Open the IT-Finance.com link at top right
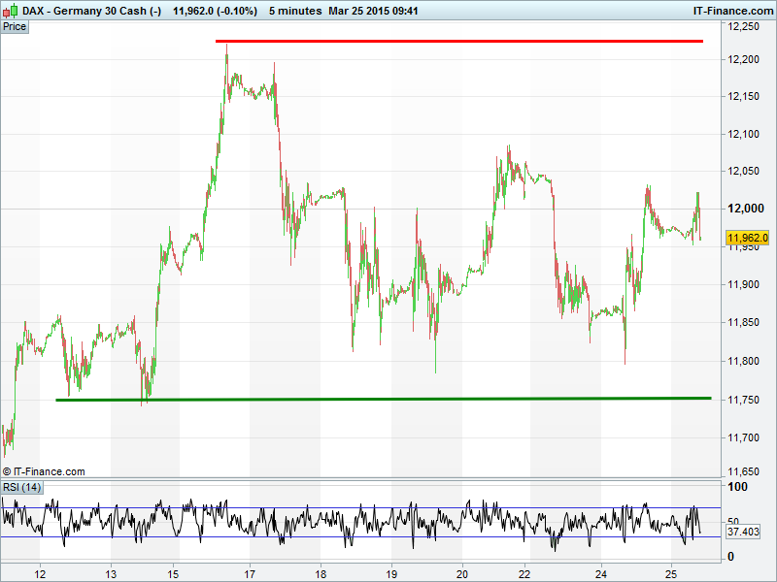Screen dimensions: 777x582 [719, 10]
